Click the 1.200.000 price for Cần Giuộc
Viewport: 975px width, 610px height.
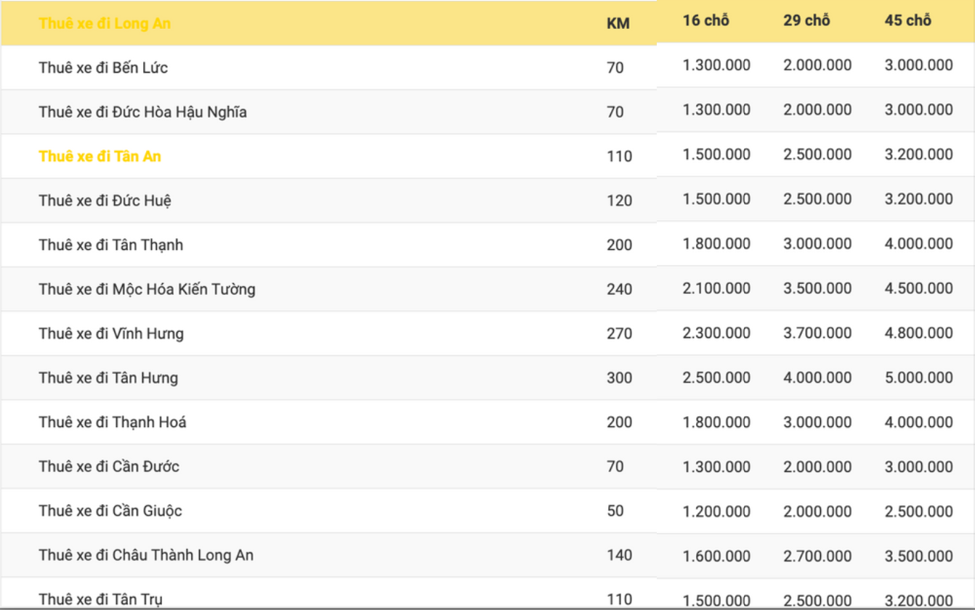(716, 511)
